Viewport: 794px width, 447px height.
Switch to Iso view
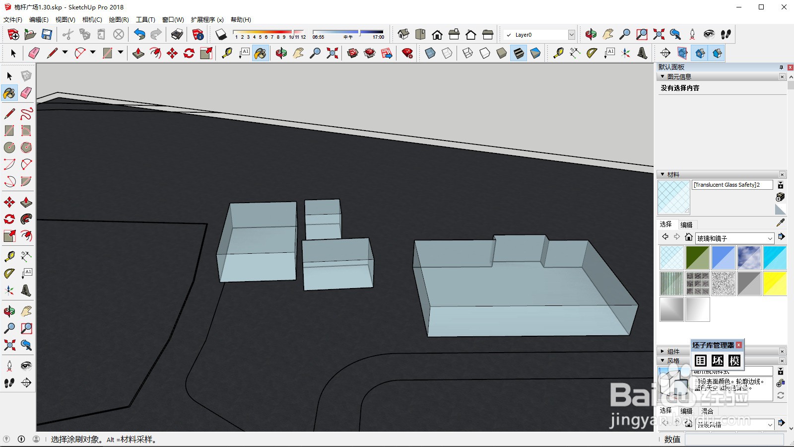coord(403,34)
